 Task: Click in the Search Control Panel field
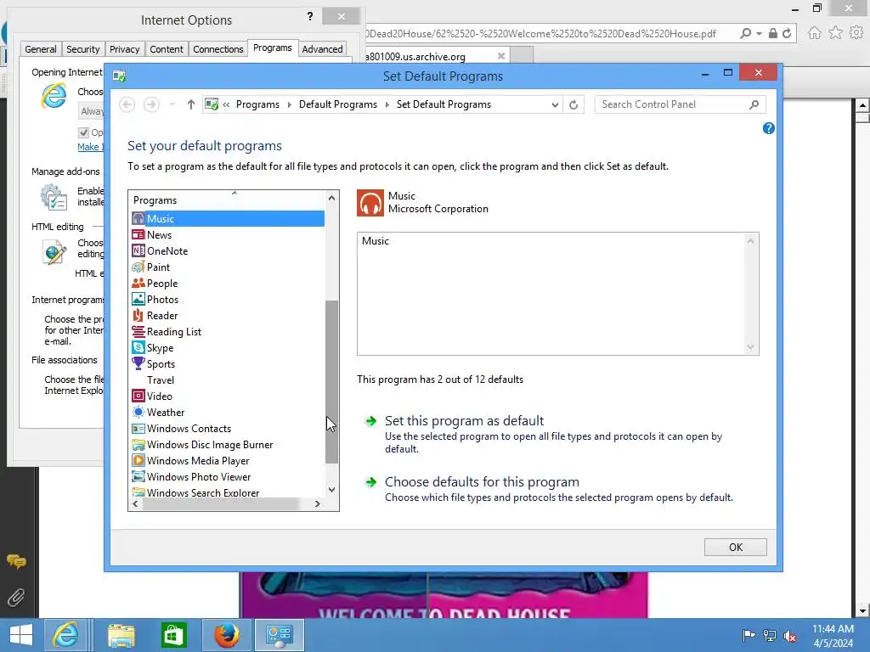673,104
